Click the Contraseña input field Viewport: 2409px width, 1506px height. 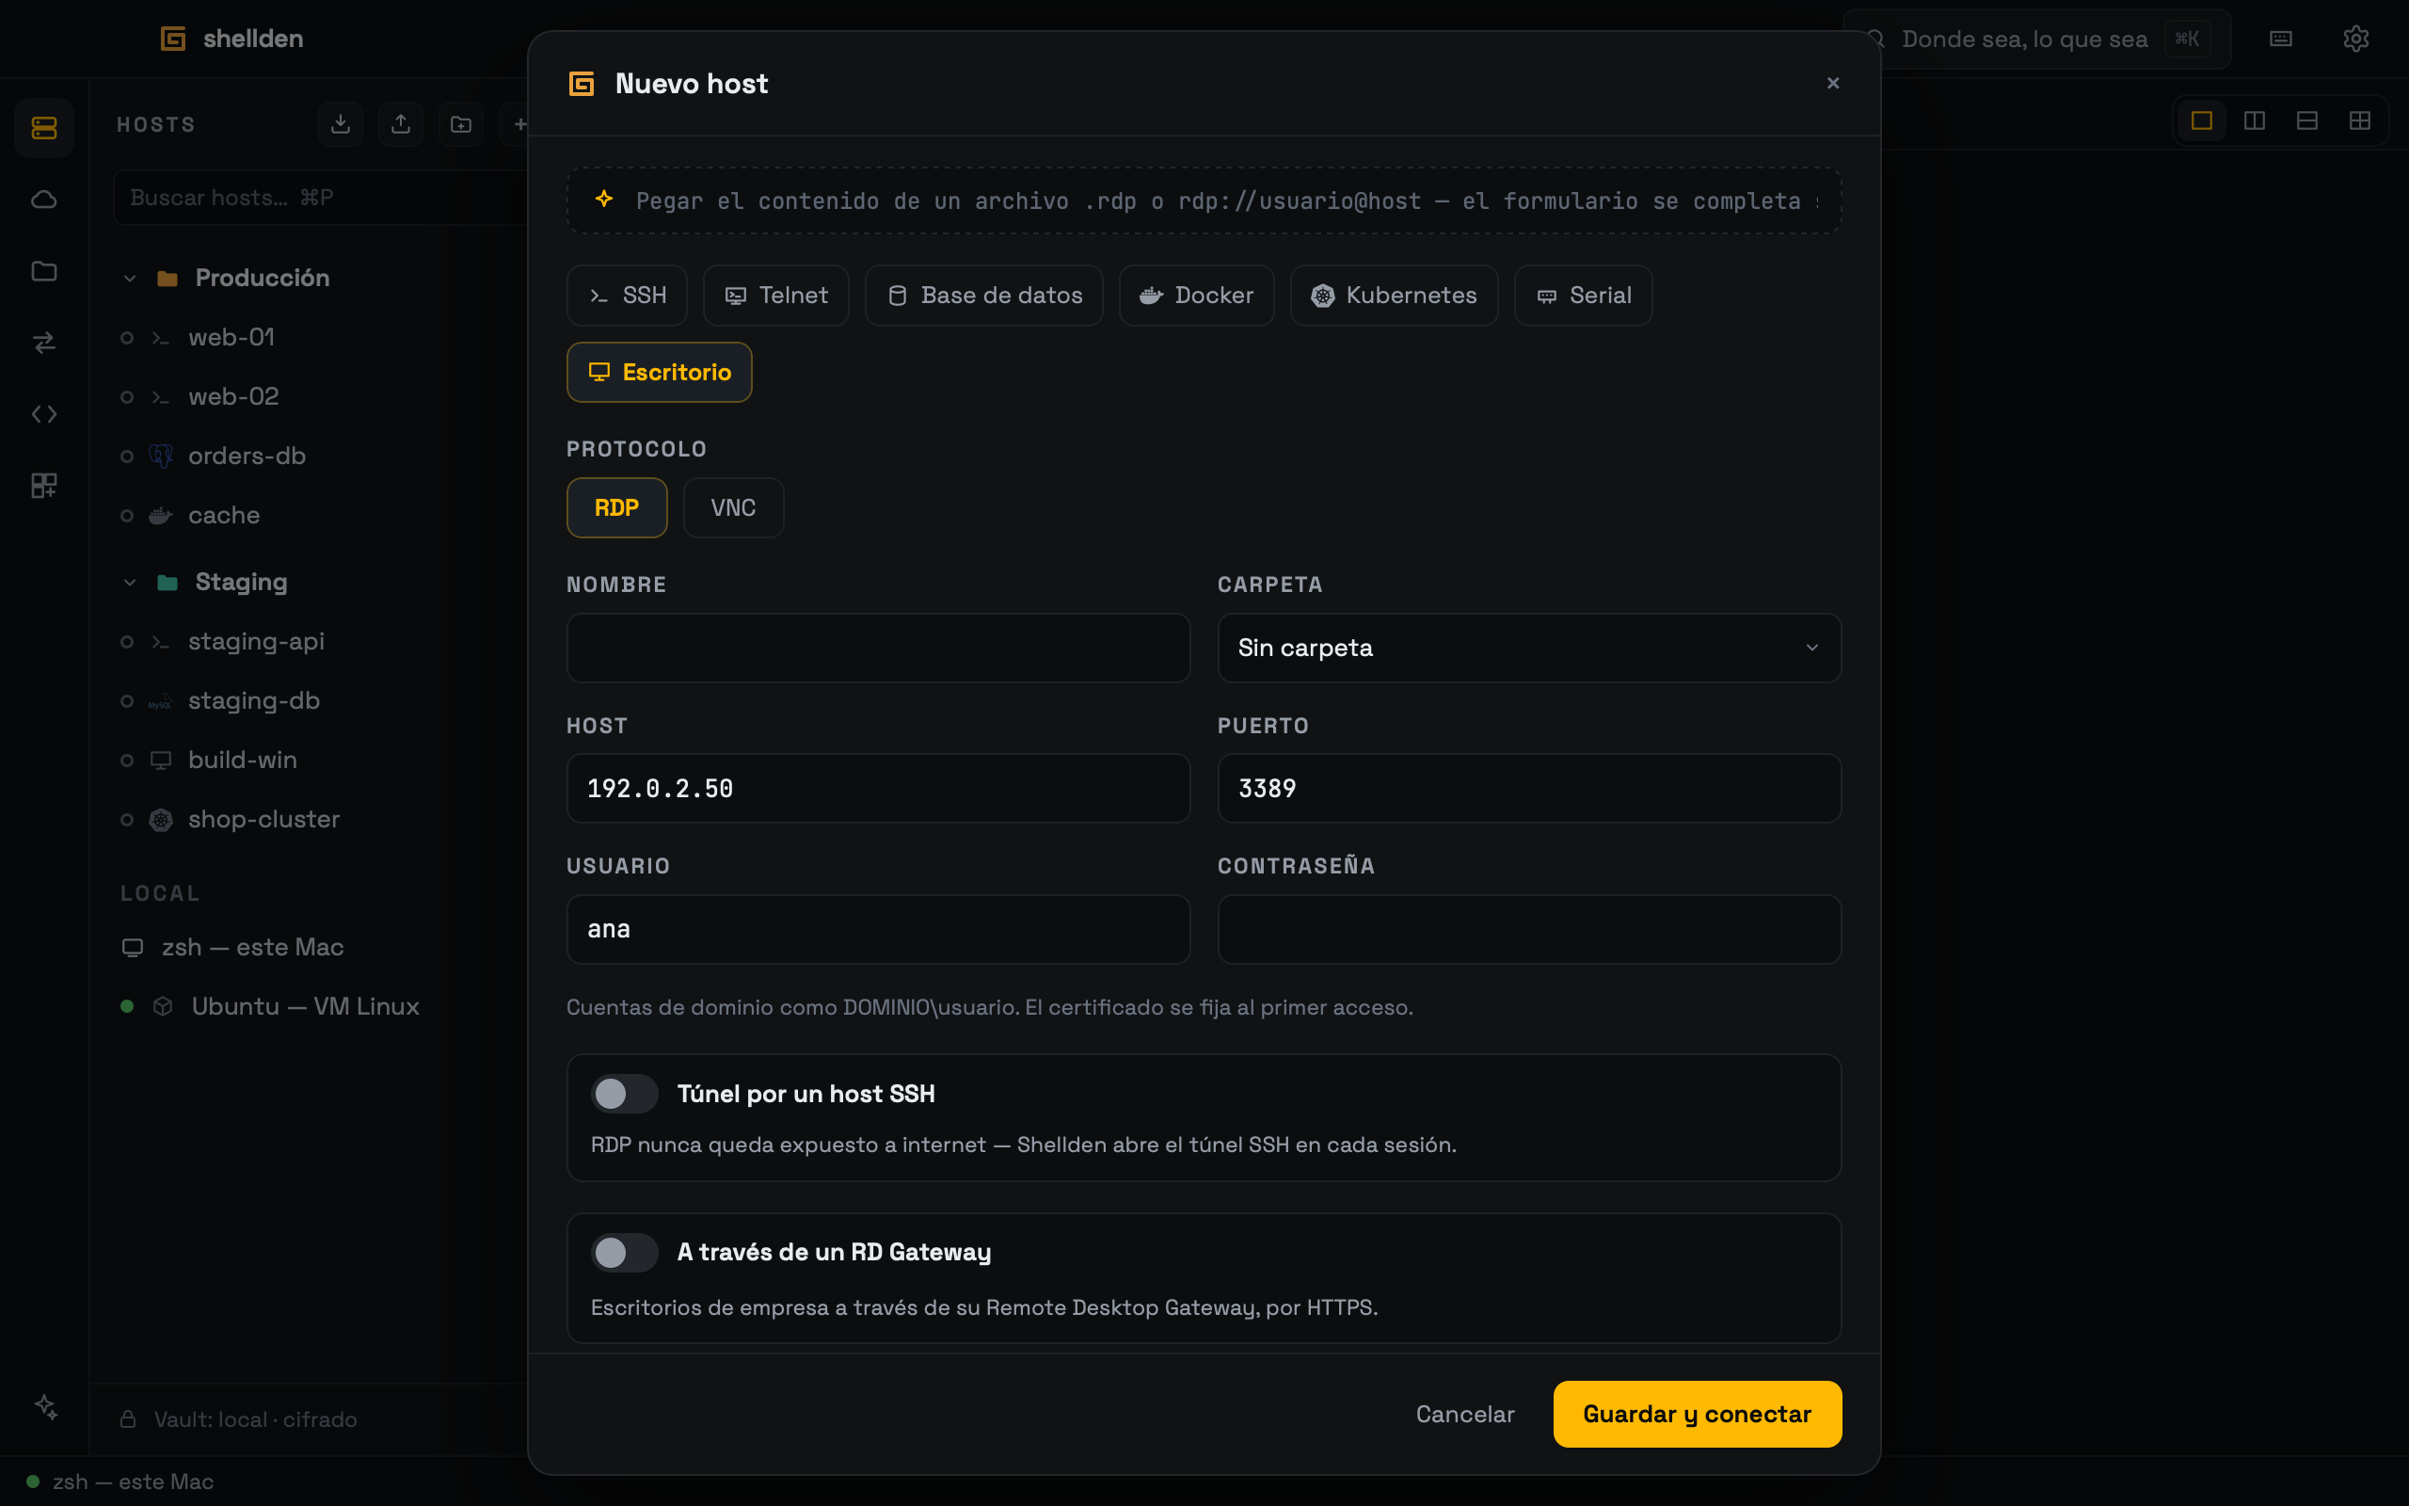click(1529, 929)
